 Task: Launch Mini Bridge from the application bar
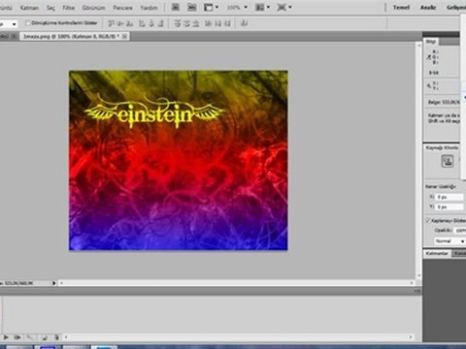coord(192,7)
